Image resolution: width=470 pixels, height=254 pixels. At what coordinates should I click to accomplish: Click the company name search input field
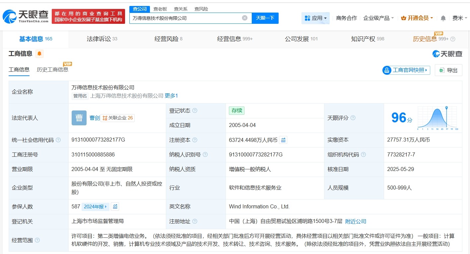[x=186, y=18]
